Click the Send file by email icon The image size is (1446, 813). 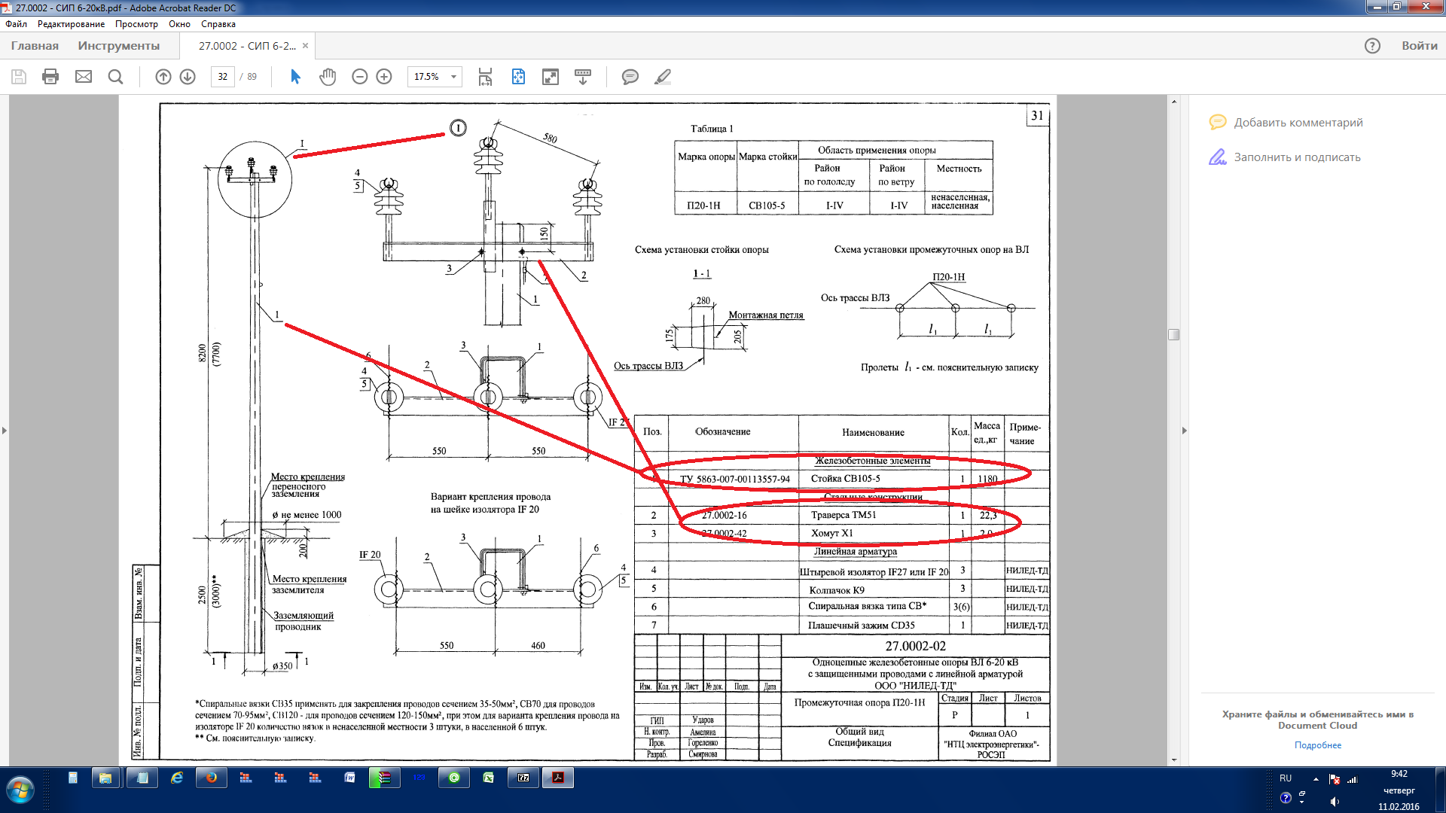pos(84,77)
